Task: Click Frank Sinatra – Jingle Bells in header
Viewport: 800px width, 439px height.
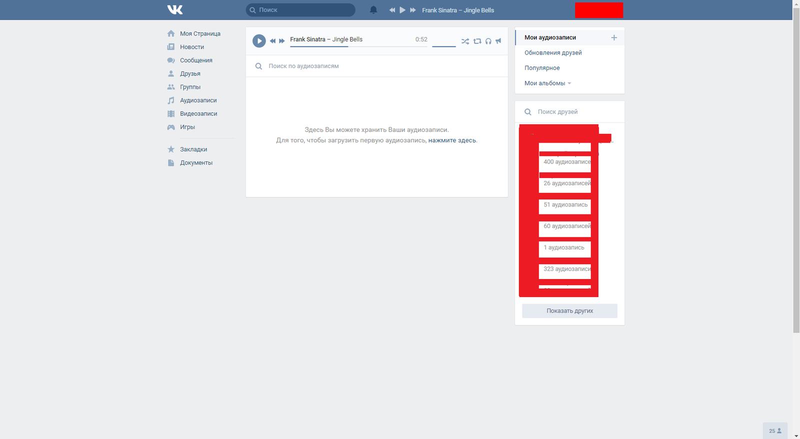Action: [458, 10]
